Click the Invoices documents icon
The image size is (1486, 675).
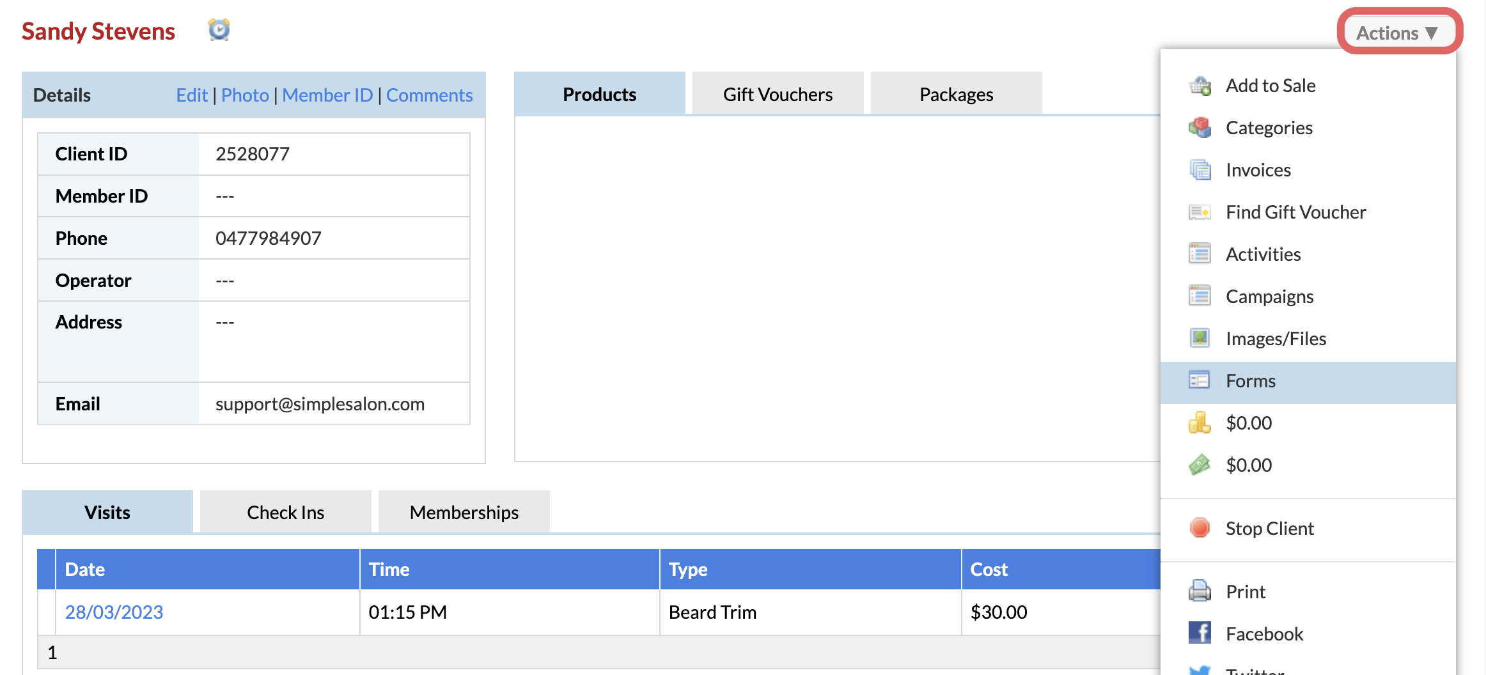point(1200,170)
